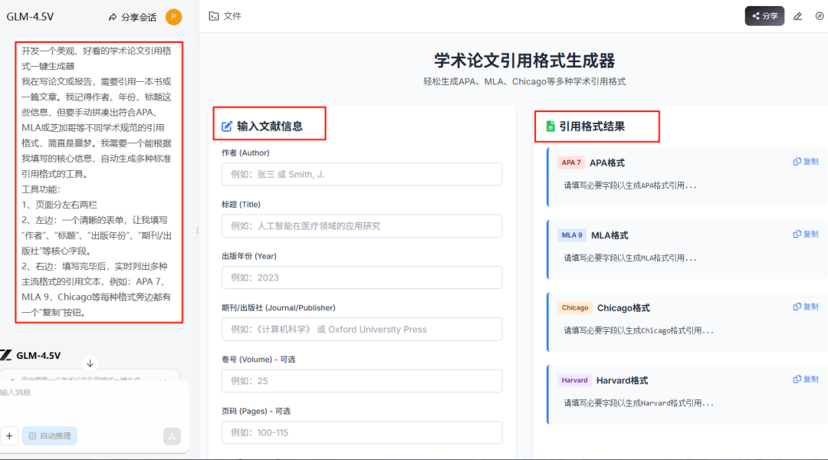Open the orange P user avatar

(x=173, y=17)
